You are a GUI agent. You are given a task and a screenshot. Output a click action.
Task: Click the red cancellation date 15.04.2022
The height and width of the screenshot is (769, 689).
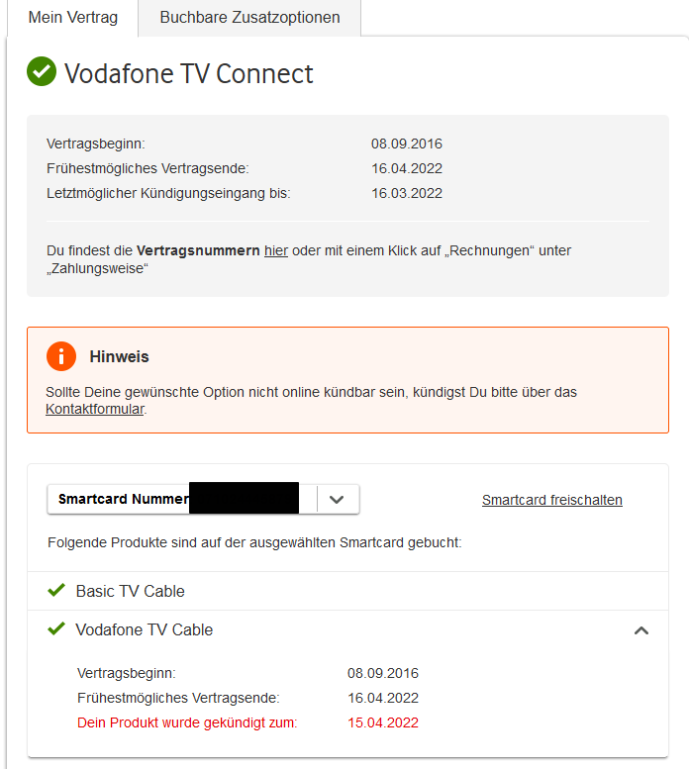(382, 722)
